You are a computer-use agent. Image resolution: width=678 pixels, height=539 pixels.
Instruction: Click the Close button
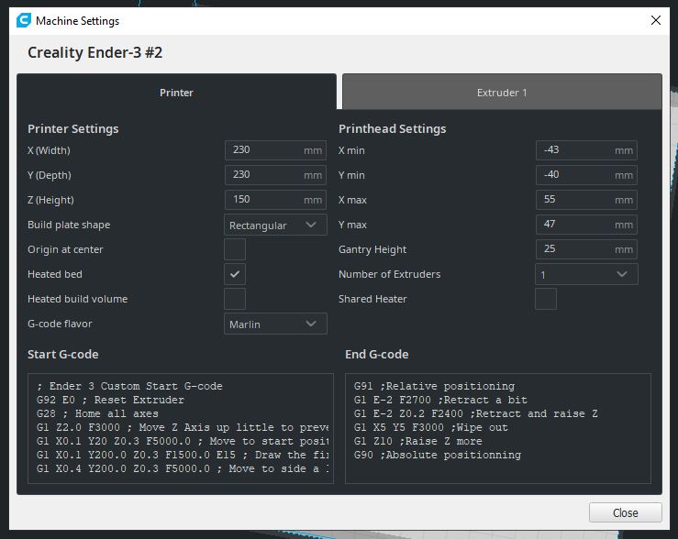click(626, 512)
